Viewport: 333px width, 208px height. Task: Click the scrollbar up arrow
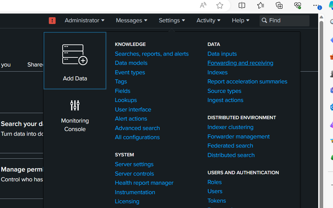(x=321, y=17)
